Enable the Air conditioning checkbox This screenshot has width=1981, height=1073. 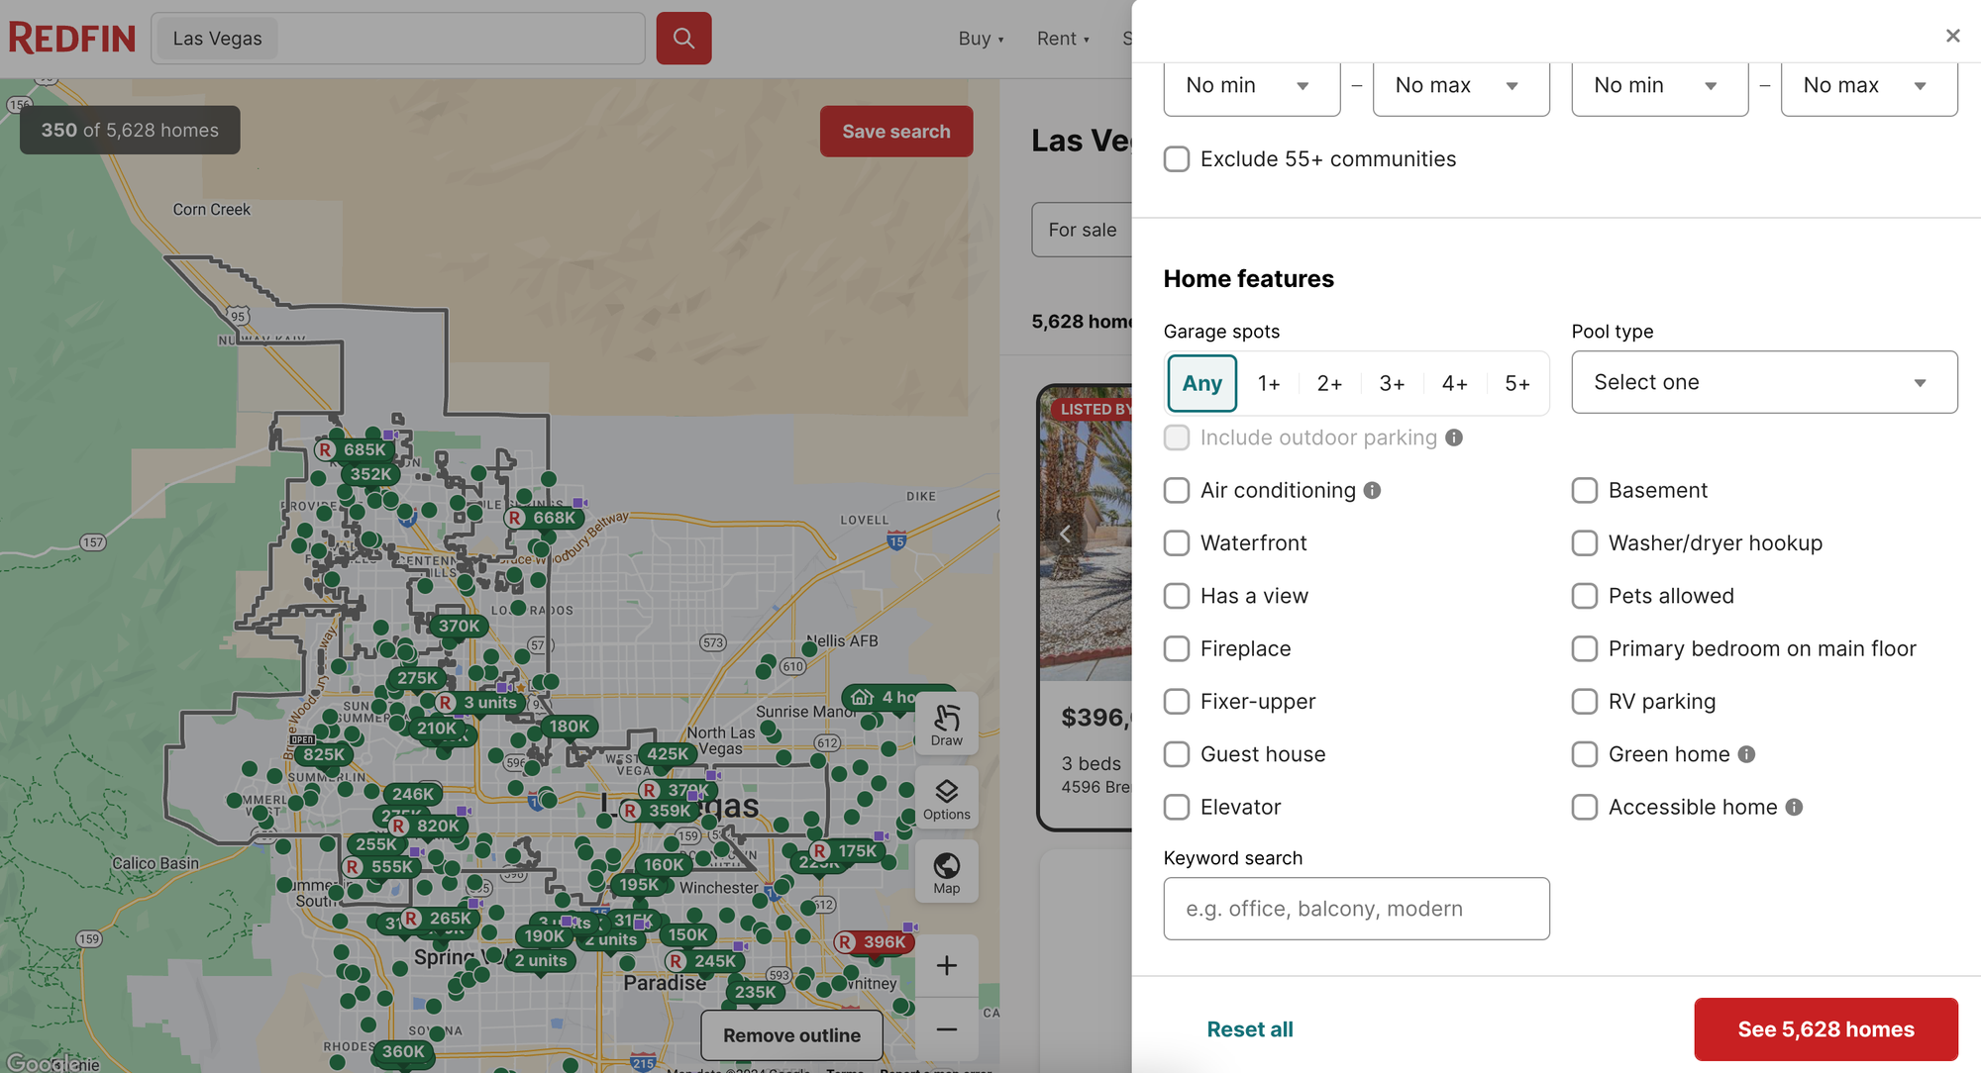coord(1176,490)
